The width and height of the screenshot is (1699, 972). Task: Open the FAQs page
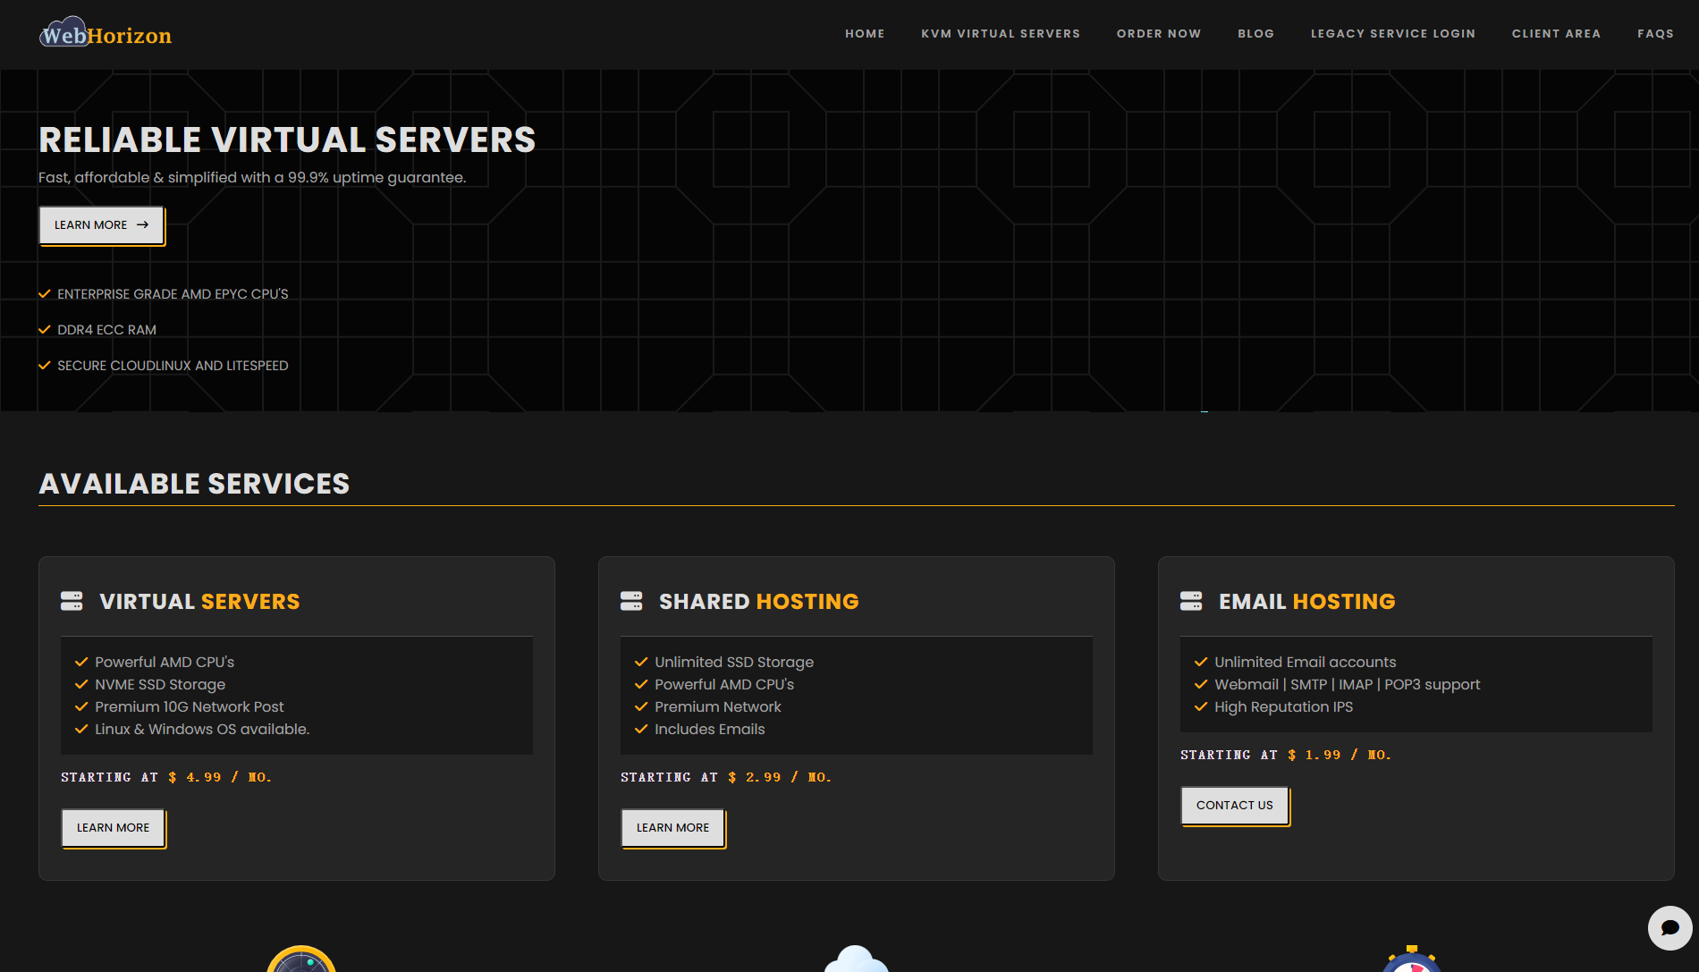tap(1655, 34)
